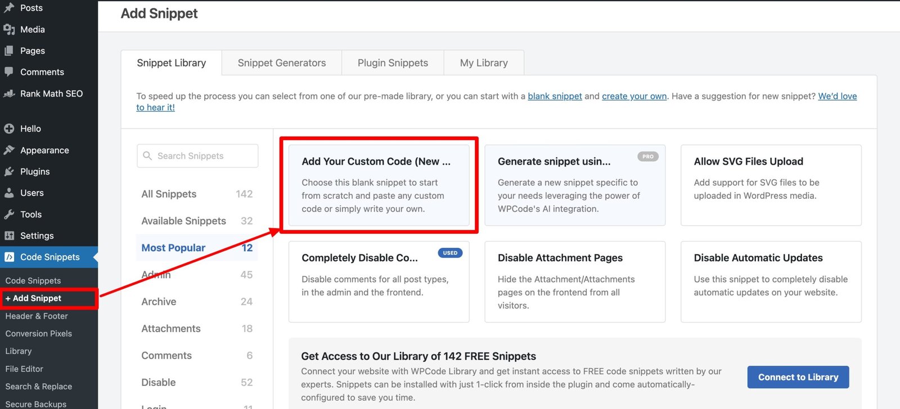Image resolution: width=900 pixels, height=409 pixels.
Task: Follow the create your own link
Action: tap(634, 96)
